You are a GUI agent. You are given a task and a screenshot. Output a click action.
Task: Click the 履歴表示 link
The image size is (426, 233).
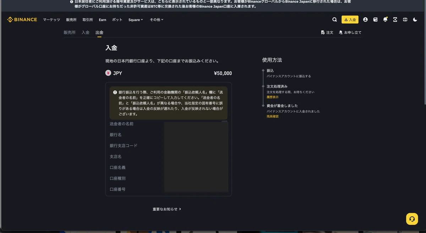tap(273, 97)
